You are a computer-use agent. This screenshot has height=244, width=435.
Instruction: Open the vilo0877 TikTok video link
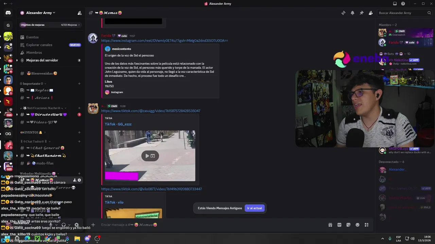151,189
